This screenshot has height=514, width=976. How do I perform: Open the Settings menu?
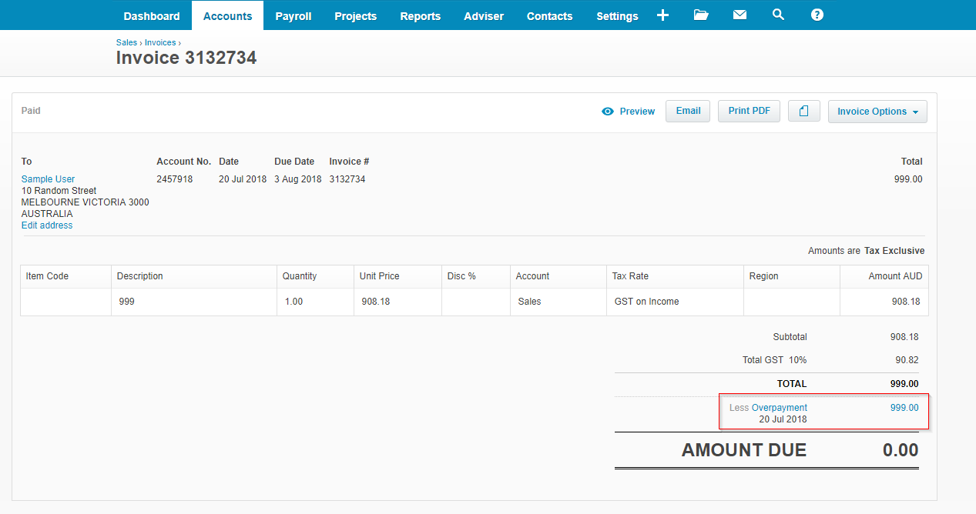617,16
